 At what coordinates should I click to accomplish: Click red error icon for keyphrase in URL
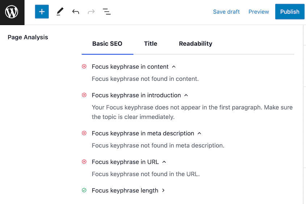tap(84, 162)
